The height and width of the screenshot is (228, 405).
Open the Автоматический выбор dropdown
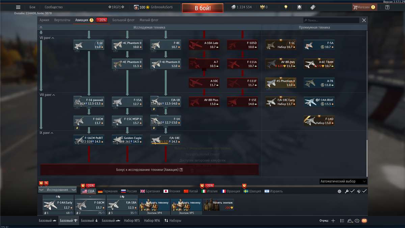click(343, 181)
